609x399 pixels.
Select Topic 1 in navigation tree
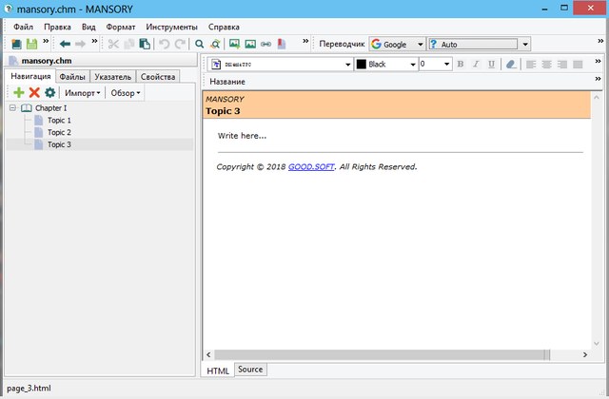(x=59, y=121)
